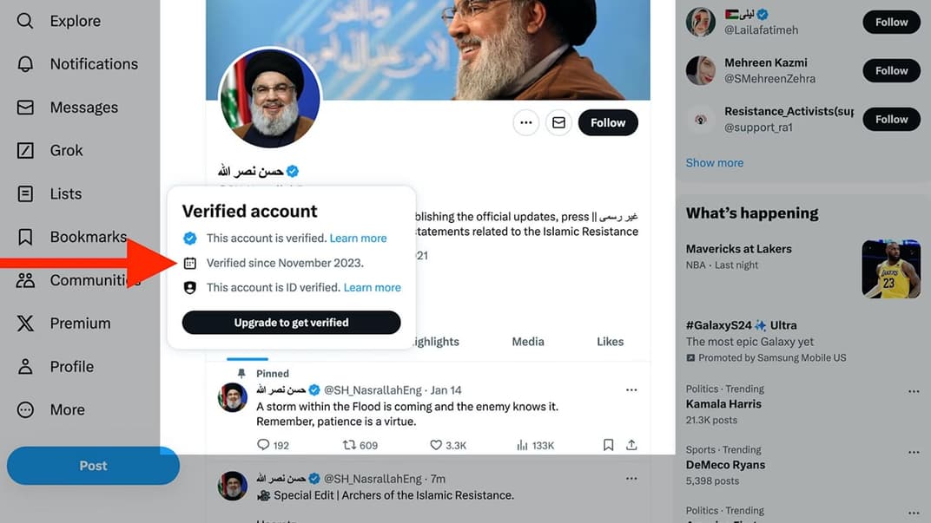Like the pinned post heart icon
This screenshot has width=931, height=523.
(436, 445)
